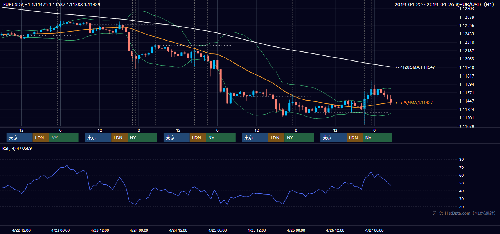This screenshot has width=500, height=234.
Task: Click RSI scale value 70
Action: 461,167
